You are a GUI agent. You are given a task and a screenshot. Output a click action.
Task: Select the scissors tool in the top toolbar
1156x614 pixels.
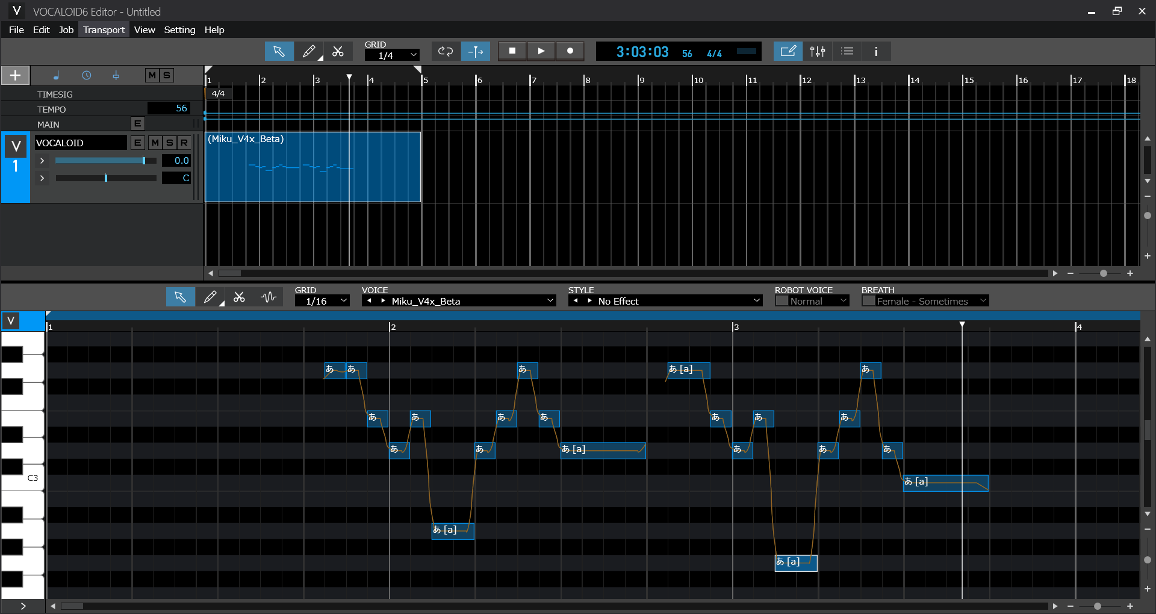[x=338, y=51]
